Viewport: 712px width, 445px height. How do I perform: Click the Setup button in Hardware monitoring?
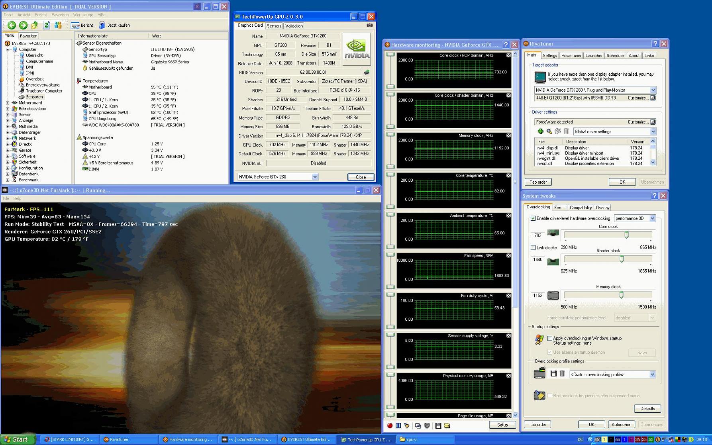coord(502,425)
